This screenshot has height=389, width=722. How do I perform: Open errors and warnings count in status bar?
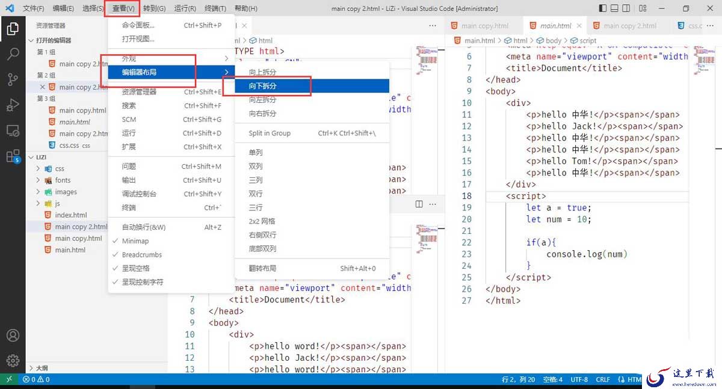pyautogui.click(x=36, y=379)
